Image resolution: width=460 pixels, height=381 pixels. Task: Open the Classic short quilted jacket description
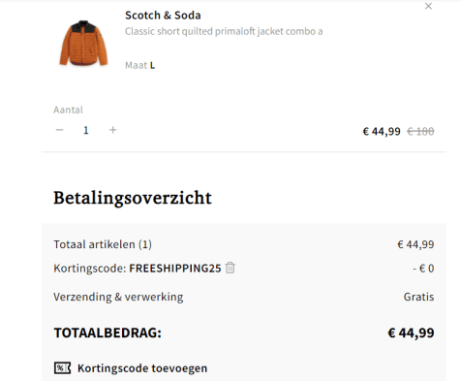pyautogui.click(x=224, y=31)
